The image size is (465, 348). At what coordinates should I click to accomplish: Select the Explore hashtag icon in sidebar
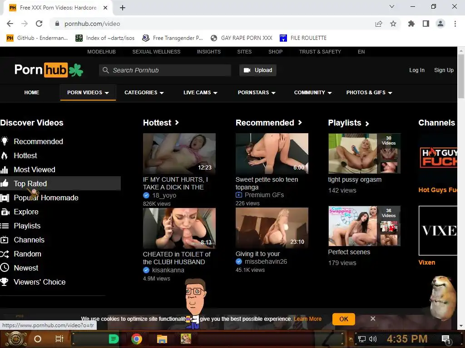tap(5, 212)
